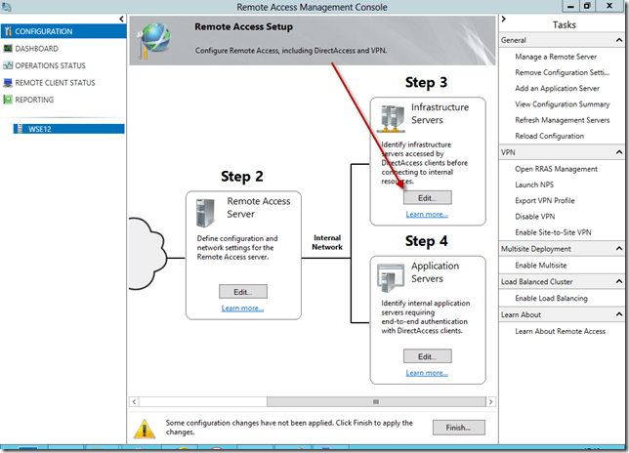Hide the left navigation pane with arrow
The image size is (629, 453).
[x=119, y=19]
